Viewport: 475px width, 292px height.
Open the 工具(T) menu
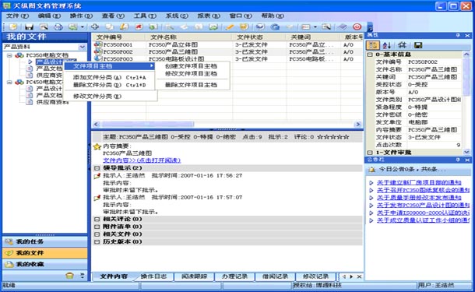pyautogui.click(x=145, y=16)
